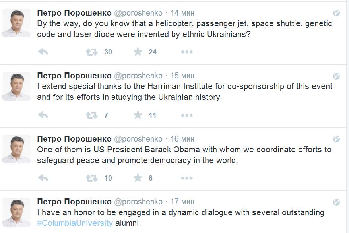
Task: Retweet the Barack Obama tweet
Action: 92,178
